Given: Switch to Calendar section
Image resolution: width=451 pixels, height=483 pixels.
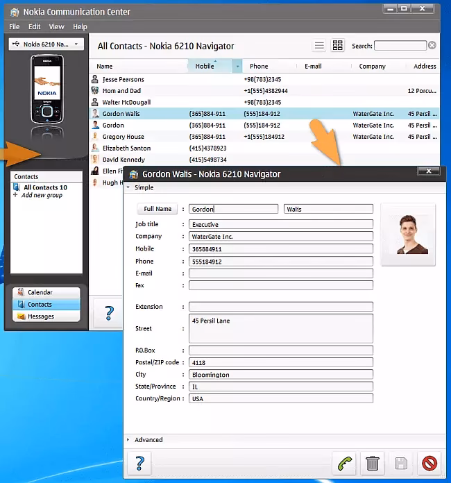Looking at the screenshot, I should (46, 292).
